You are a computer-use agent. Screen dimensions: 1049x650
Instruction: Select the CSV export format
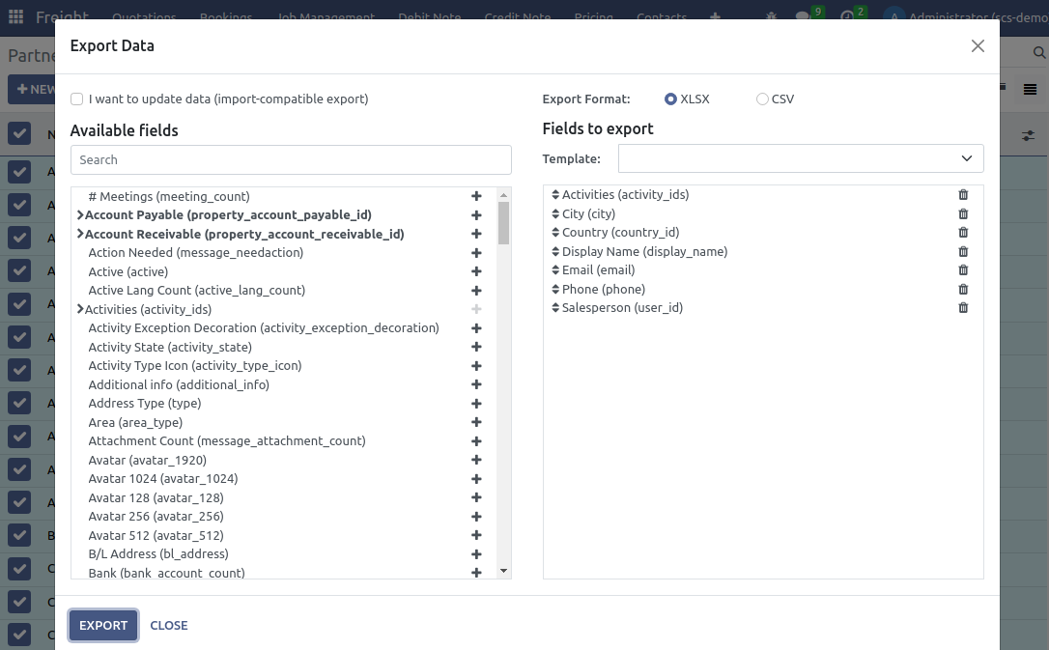tap(761, 99)
